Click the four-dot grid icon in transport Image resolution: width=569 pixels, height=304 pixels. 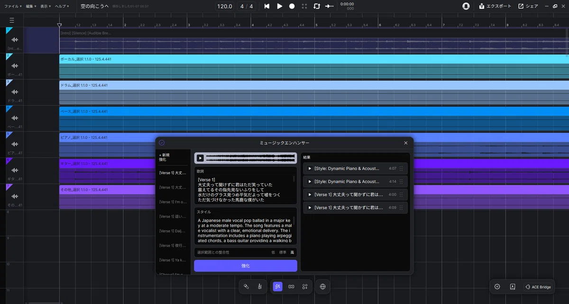304,6
